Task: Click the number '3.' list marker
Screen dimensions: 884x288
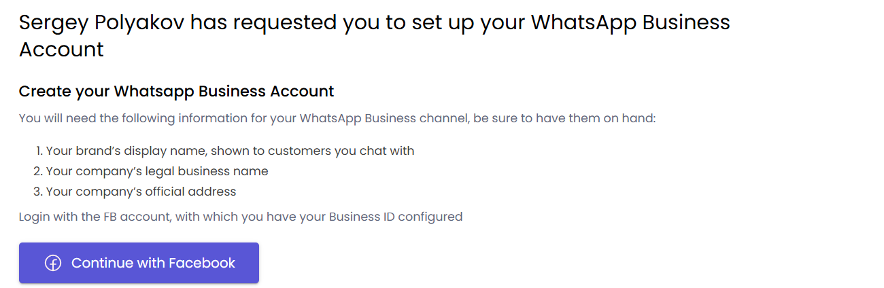Action: tap(39, 192)
